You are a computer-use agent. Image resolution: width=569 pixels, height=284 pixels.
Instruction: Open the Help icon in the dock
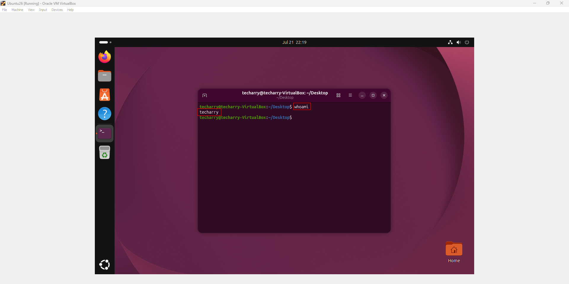pos(105,114)
